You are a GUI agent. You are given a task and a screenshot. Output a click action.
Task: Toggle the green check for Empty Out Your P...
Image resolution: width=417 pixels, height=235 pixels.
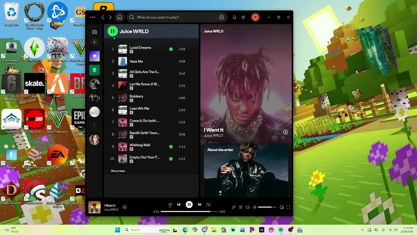point(171,159)
